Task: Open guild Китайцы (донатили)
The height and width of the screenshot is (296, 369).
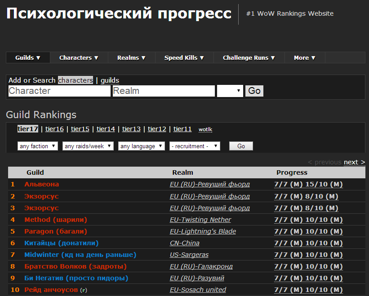Action: pyautogui.click(x=62, y=243)
